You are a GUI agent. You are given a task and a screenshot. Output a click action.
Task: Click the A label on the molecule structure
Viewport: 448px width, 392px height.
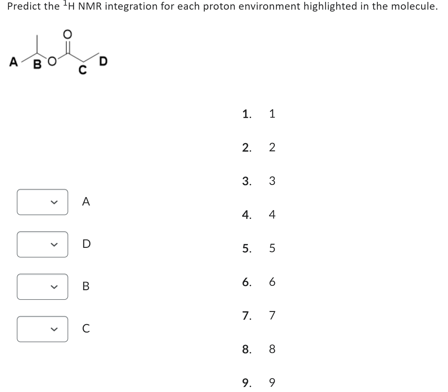pos(13,62)
